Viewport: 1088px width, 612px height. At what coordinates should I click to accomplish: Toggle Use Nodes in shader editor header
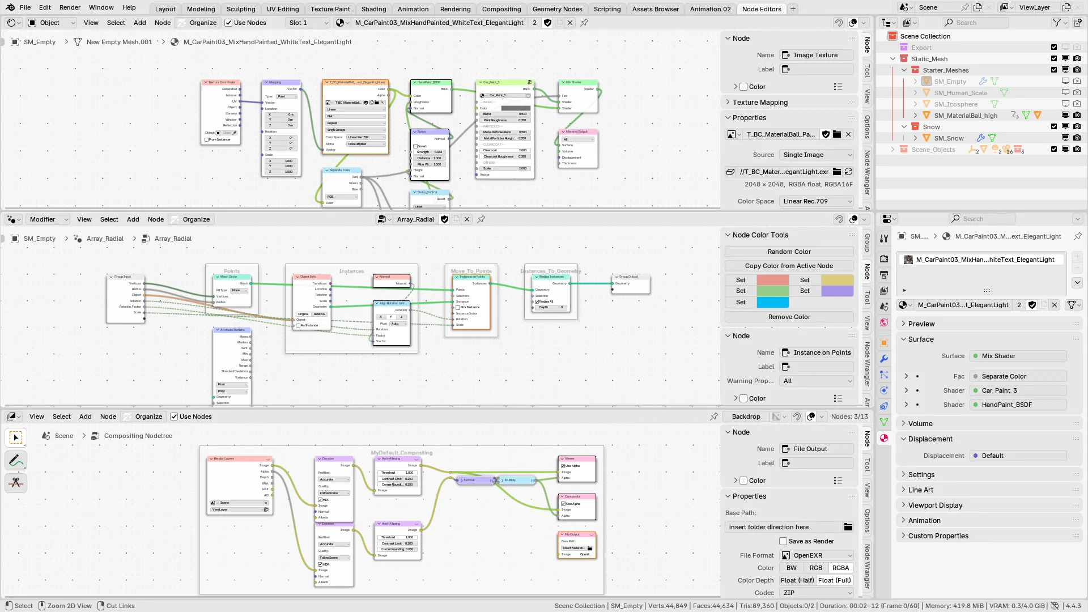point(228,23)
